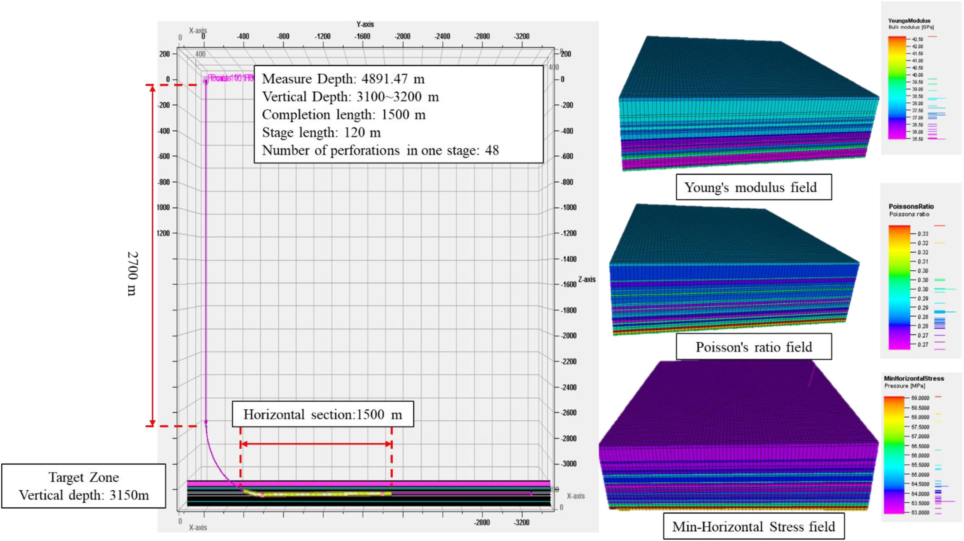
Task: Click the 'Stage length: 120 m' line
Action: [321, 132]
